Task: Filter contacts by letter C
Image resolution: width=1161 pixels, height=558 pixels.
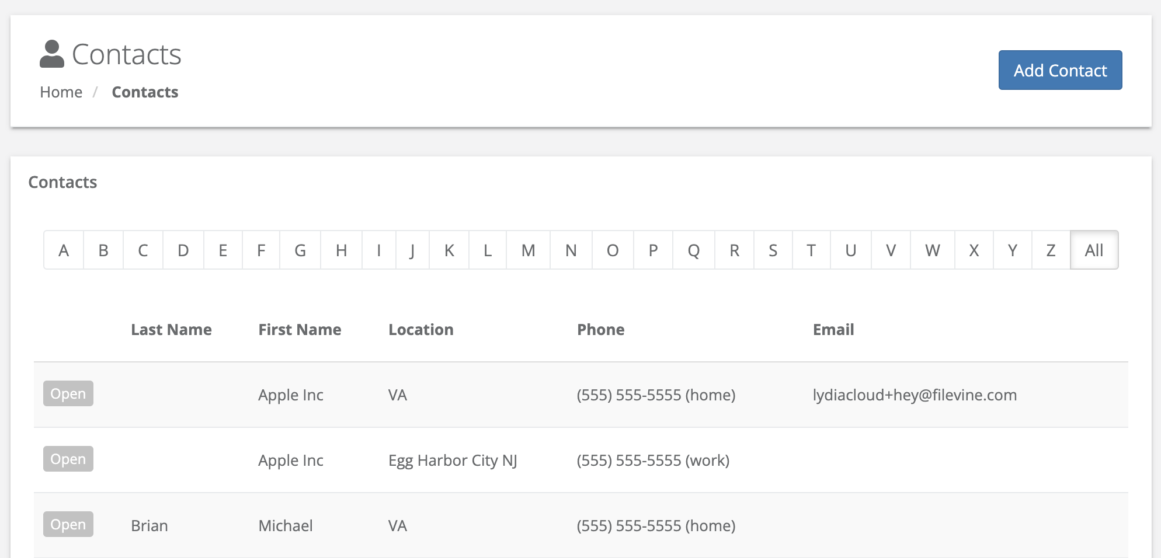Action: (x=143, y=250)
